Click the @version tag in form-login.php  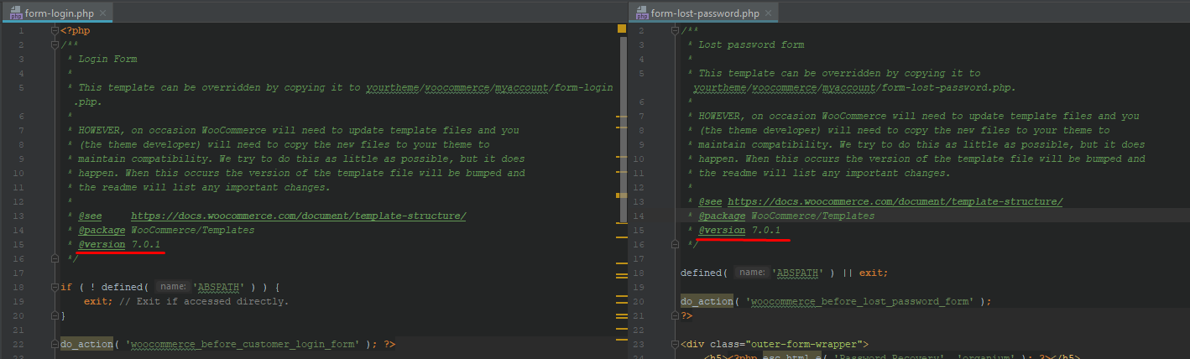(102, 244)
